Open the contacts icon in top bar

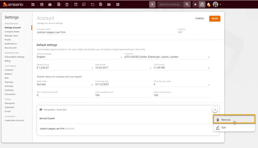click(42, 5)
